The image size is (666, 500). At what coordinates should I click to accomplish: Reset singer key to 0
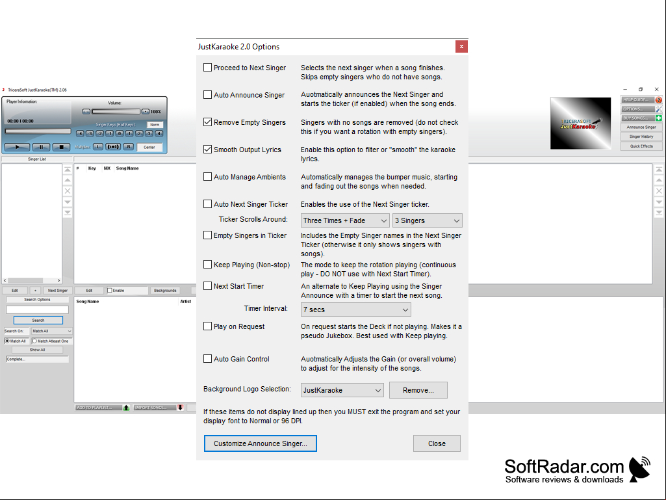click(x=120, y=133)
